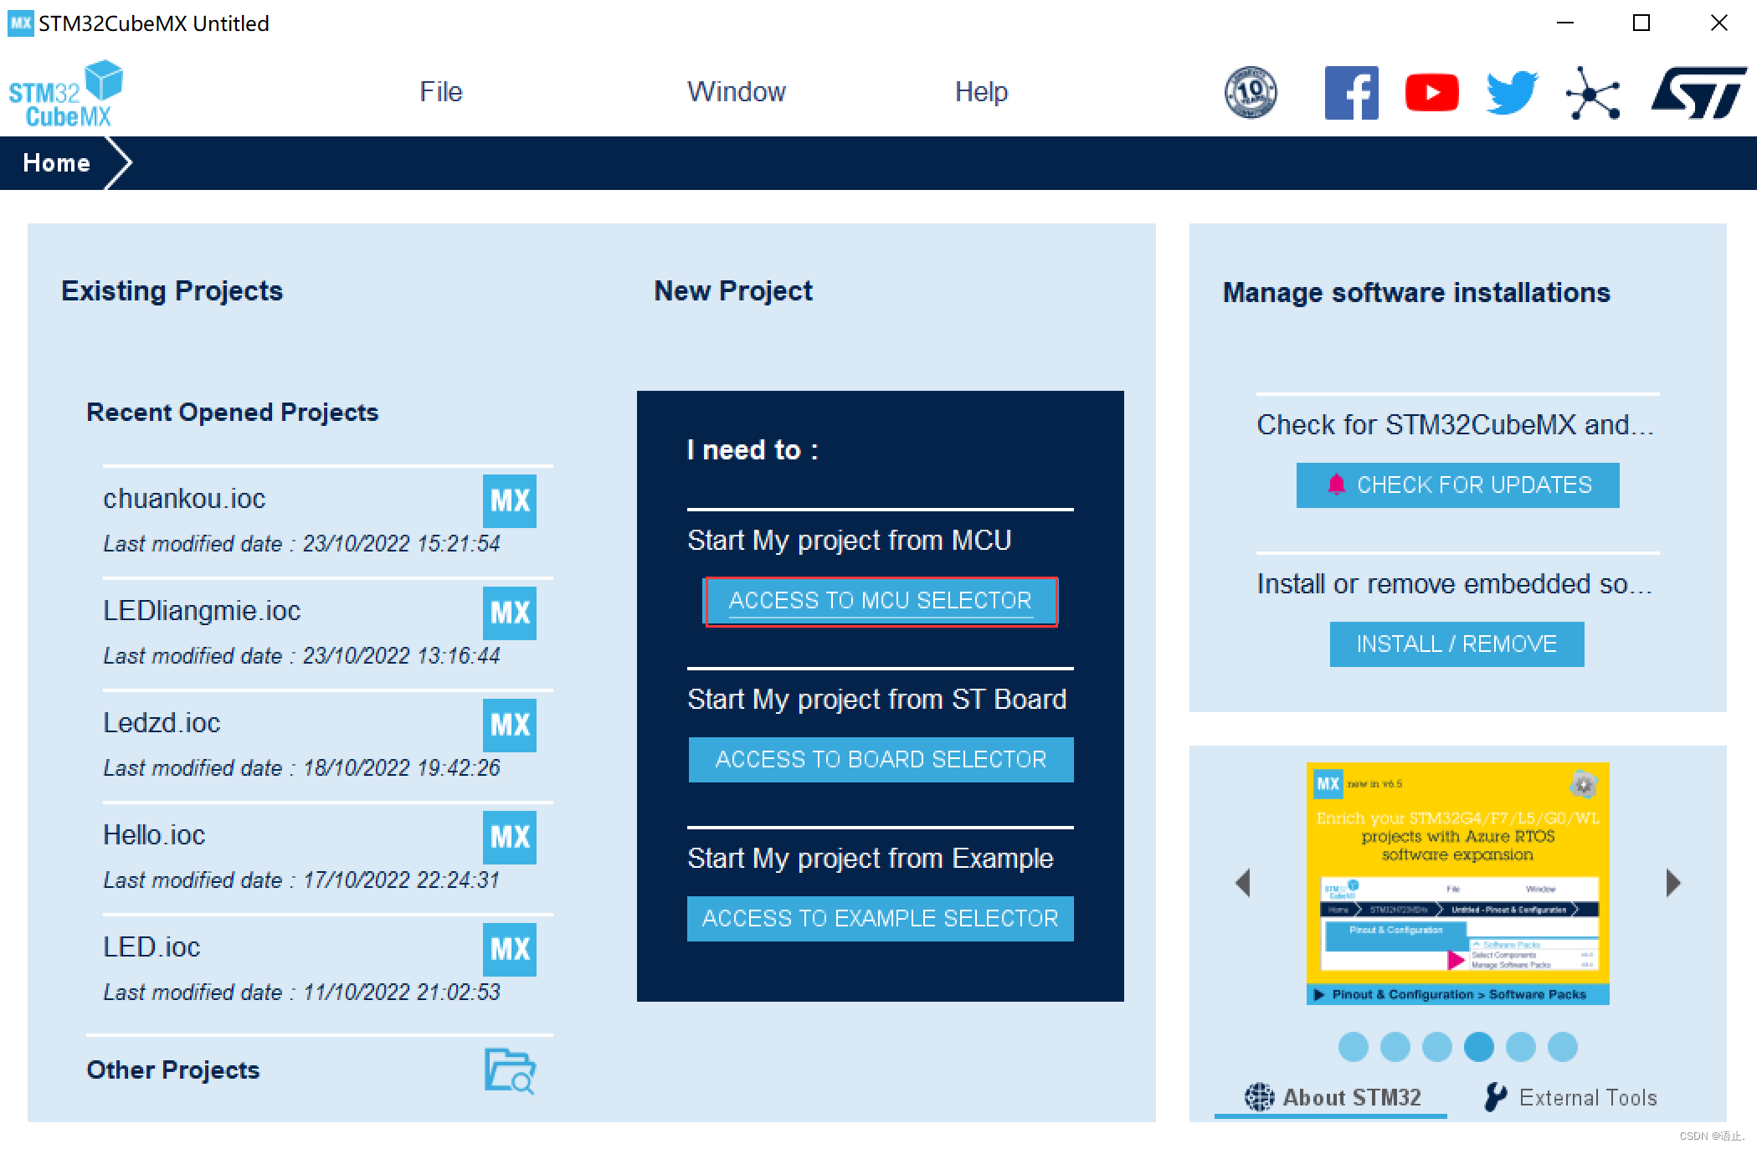Browse Other Projects folder icon

[510, 1070]
